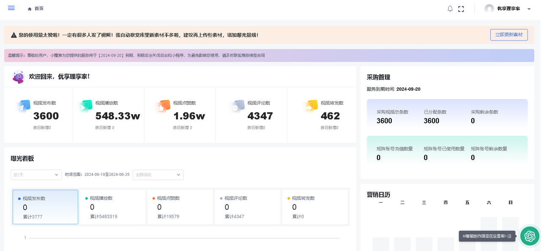This screenshot has height=251, width=541.
Task: Select the 首页 menu item
Action: click(39, 8)
